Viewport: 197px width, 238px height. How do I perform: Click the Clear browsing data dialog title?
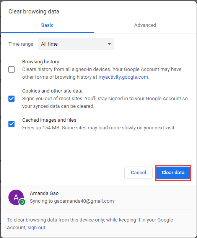pyautogui.click(x=34, y=12)
